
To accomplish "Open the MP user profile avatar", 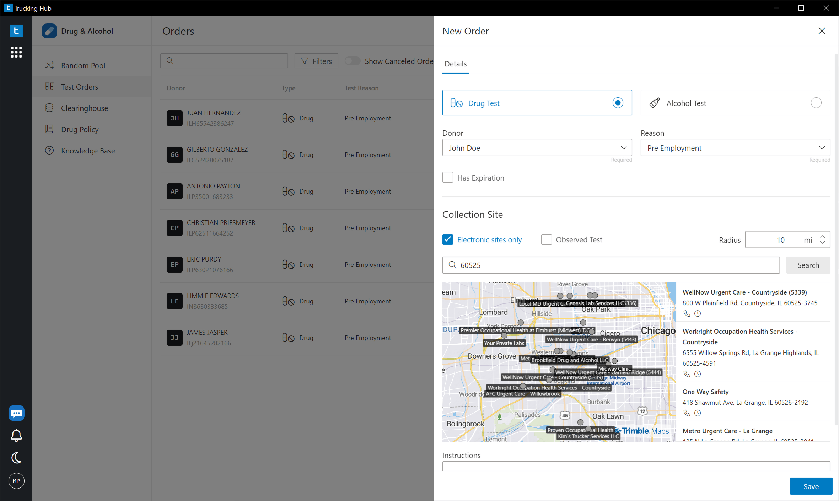I will tap(16, 481).
